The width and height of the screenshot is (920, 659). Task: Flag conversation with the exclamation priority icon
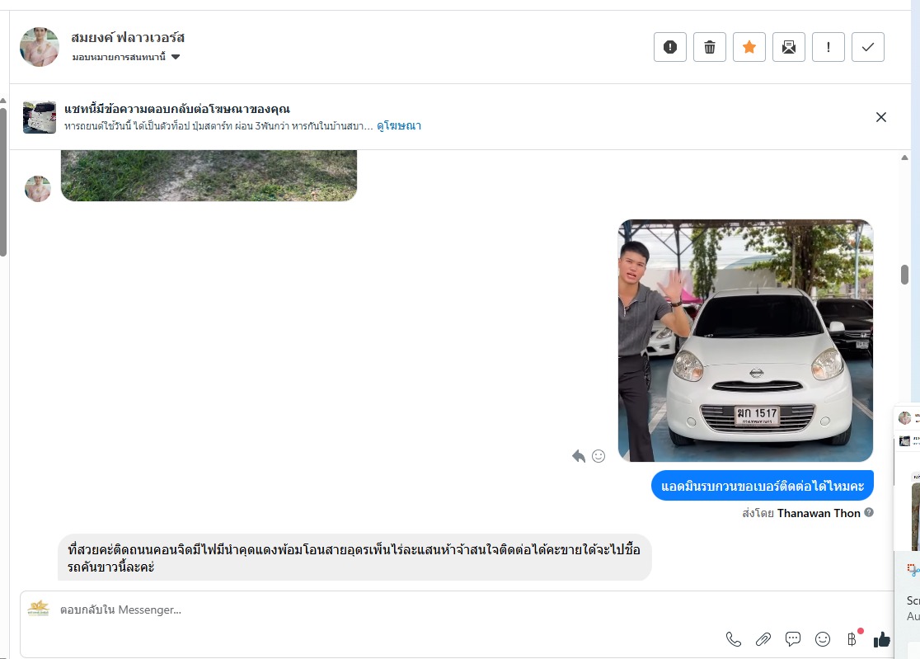click(x=828, y=47)
